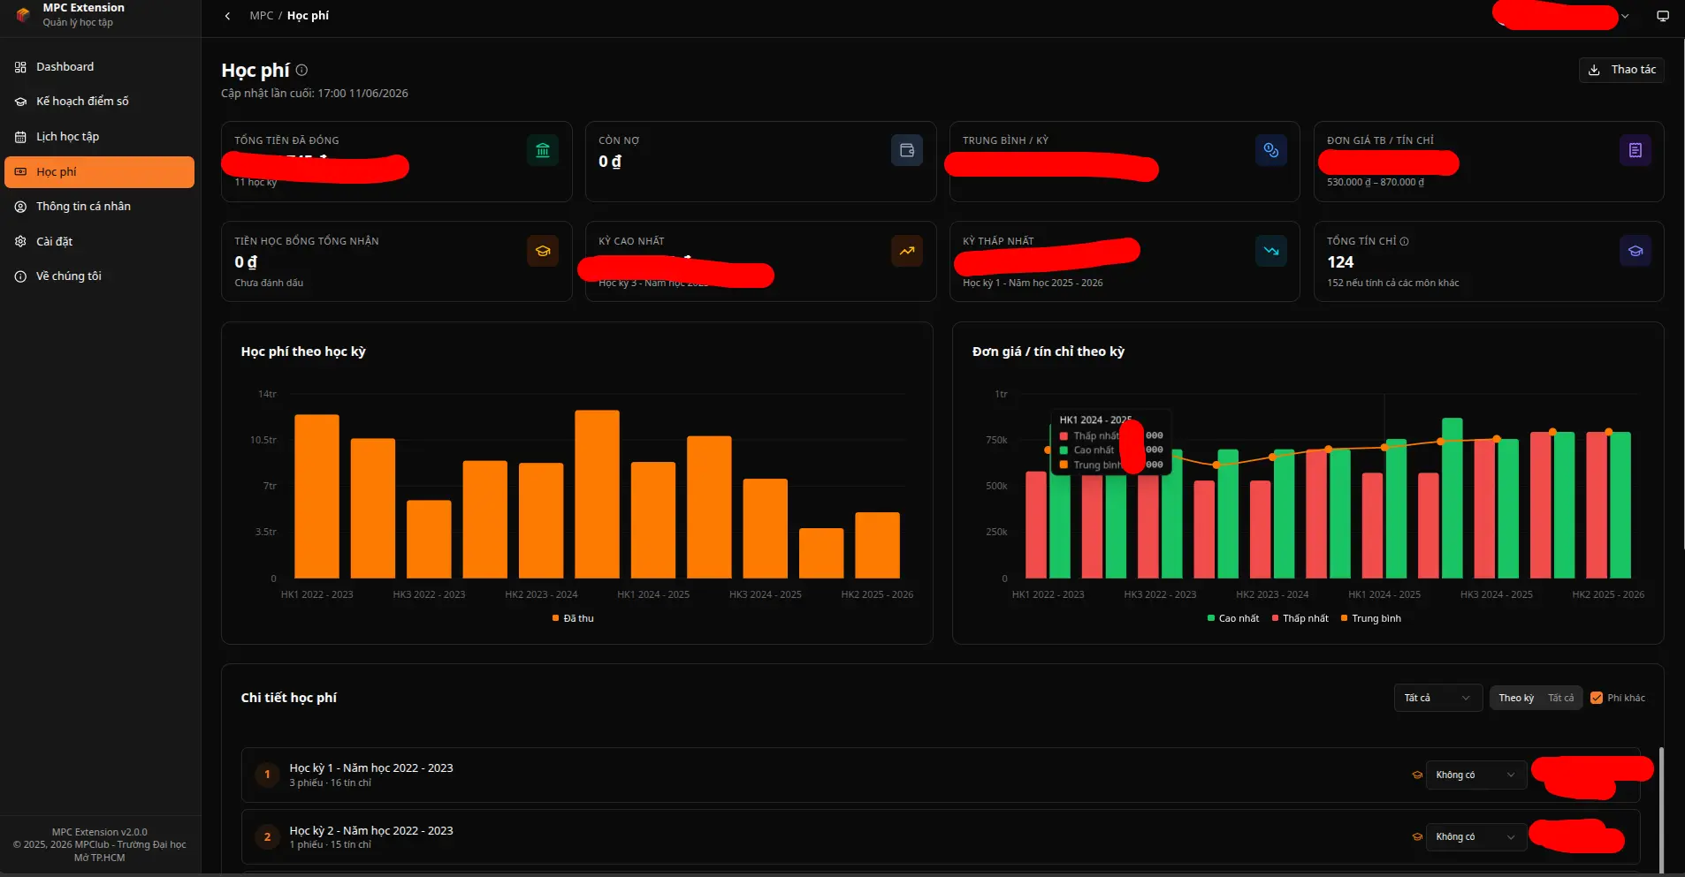Click the Thấp nhất legend color swatch
The height and width of the screenshot is (877, 1685).
(x=1275, y=618)
